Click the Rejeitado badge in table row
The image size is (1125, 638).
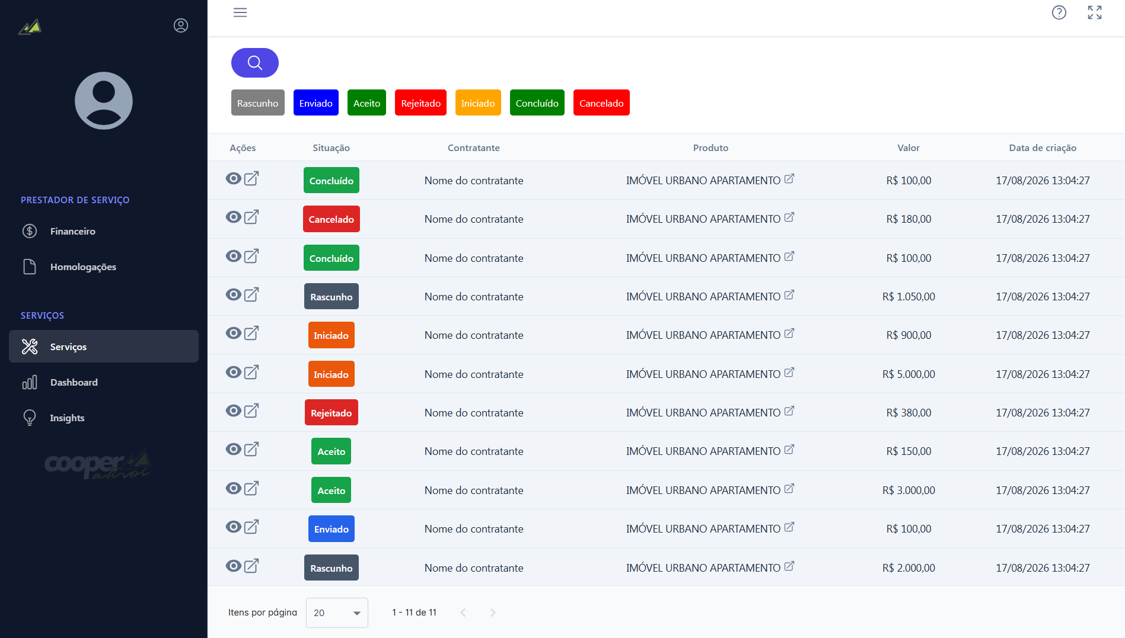point(332,413)
